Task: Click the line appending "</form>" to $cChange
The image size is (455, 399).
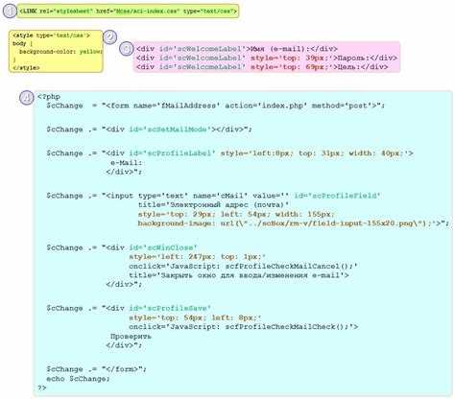Action: click(x=97, y=369)
